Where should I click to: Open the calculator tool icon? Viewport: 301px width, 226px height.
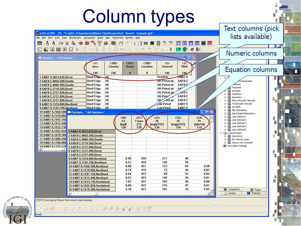[158, 43]
